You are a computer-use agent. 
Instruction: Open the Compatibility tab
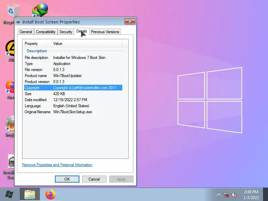pos(46,32)
